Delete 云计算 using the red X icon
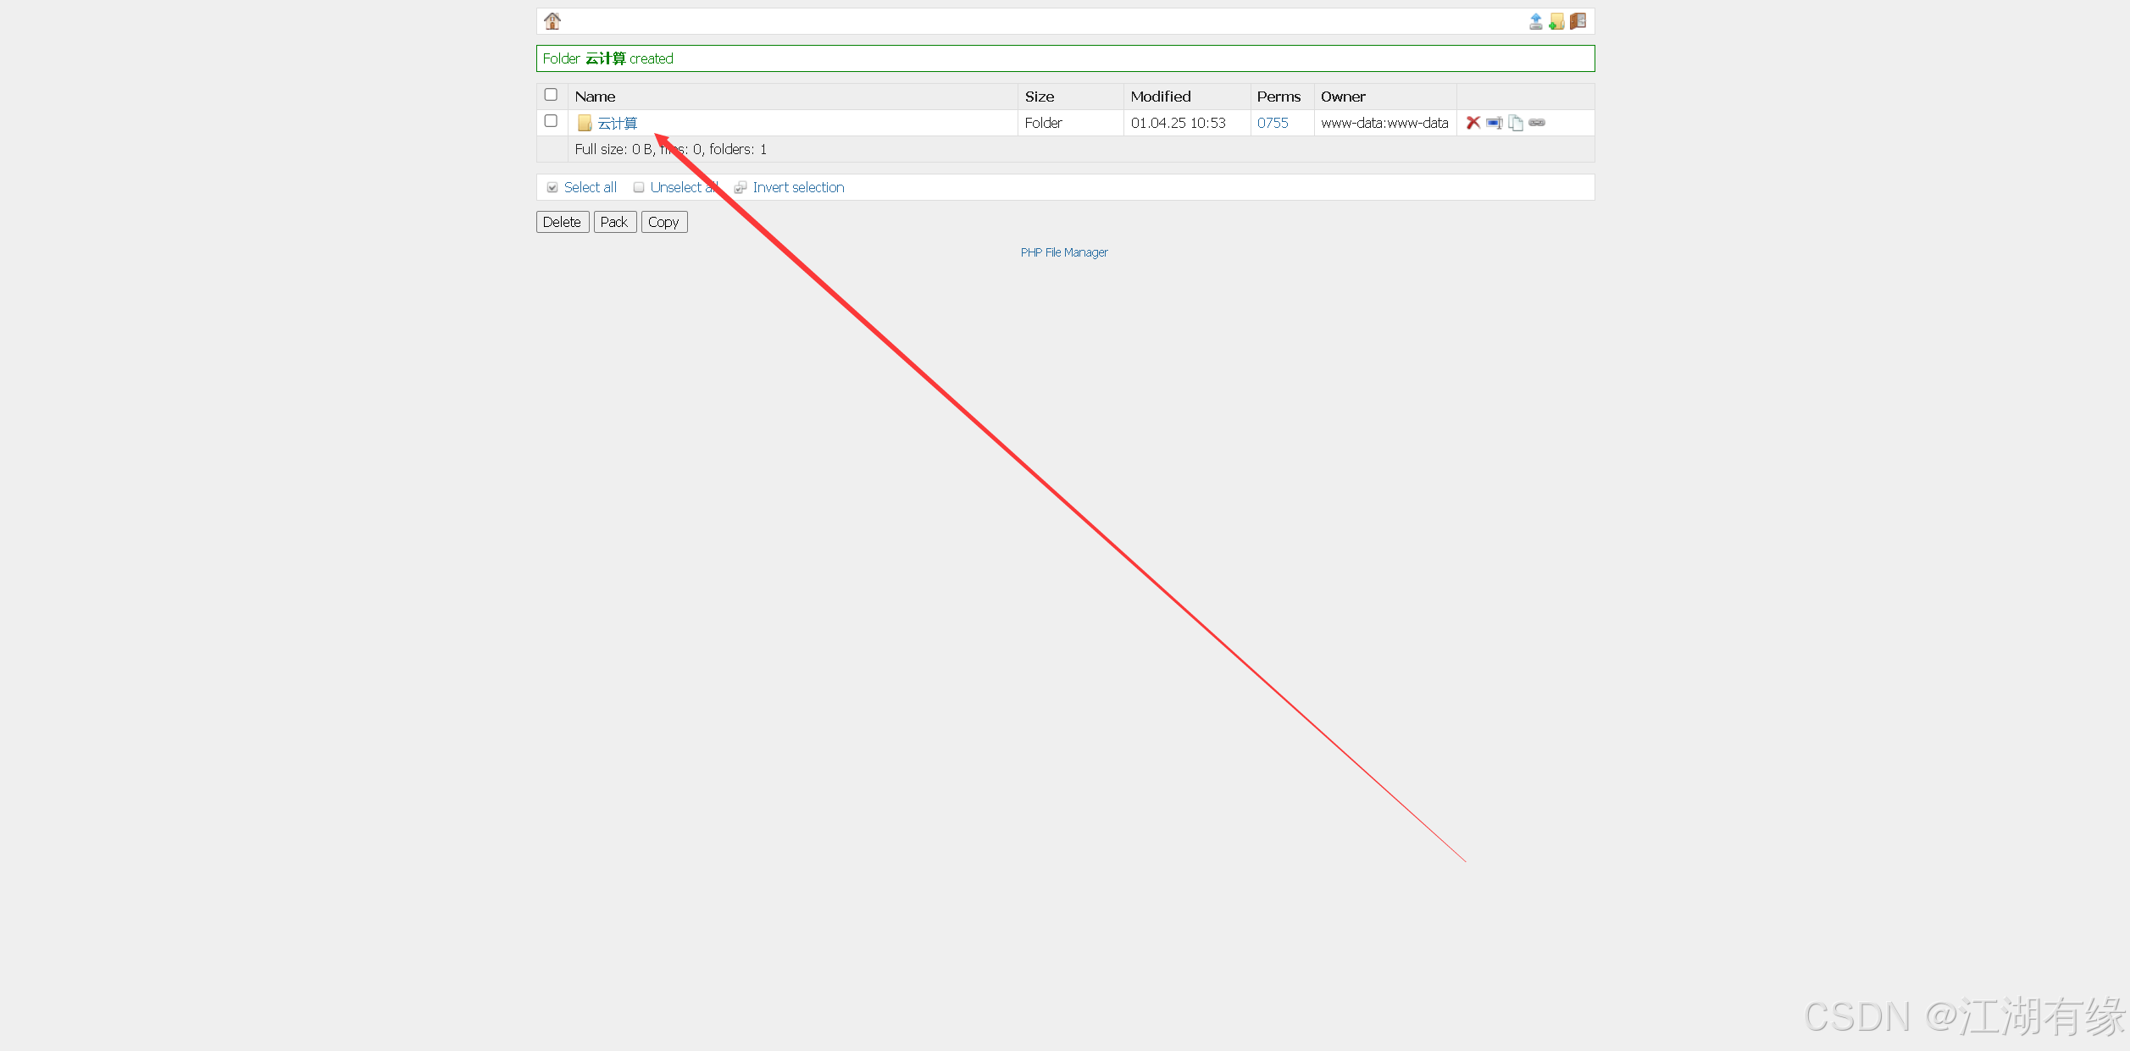Viewport: 2130px width, 1051px height. click(x=1473, y=123)
